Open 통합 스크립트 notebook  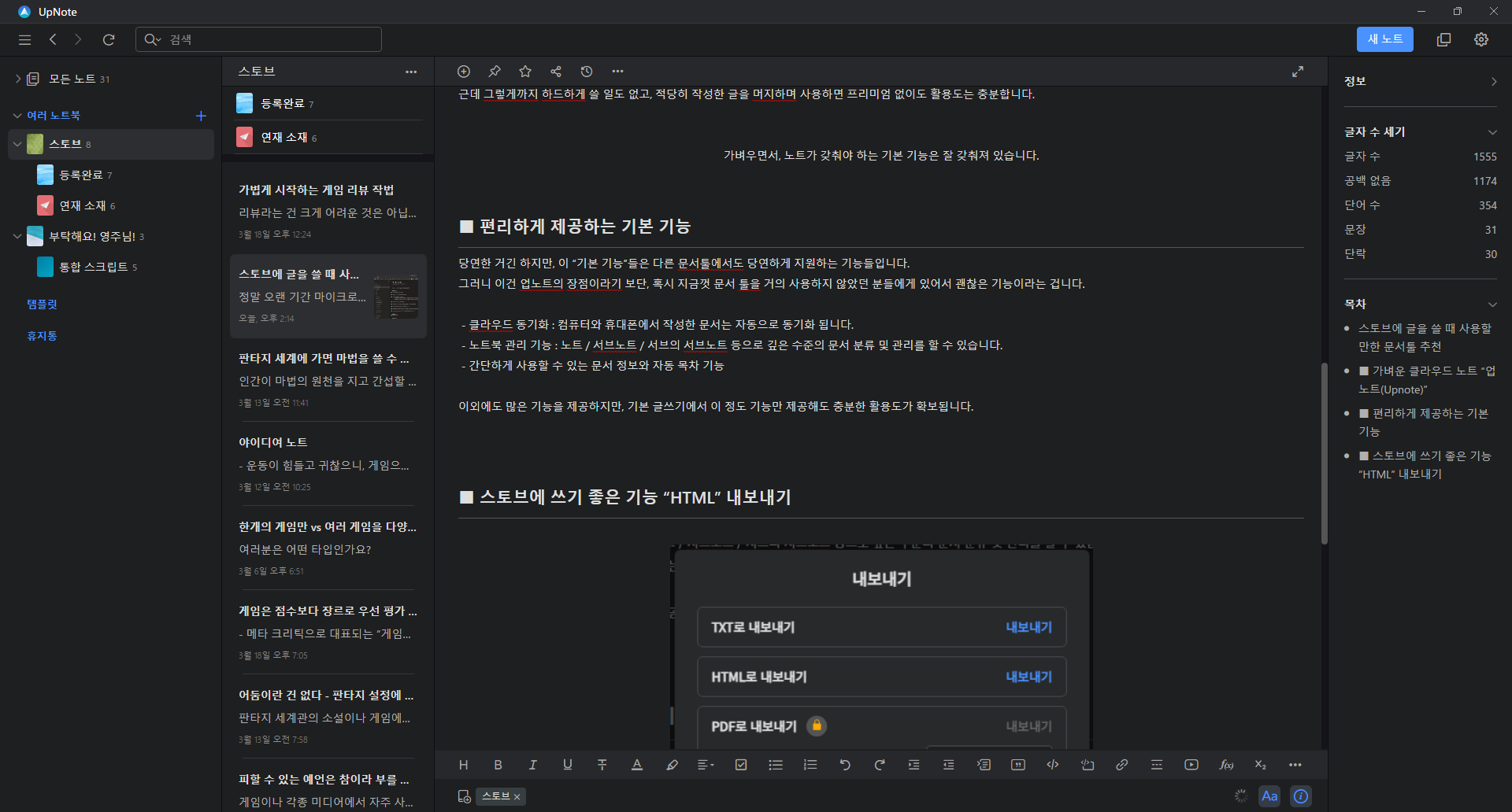click(x=93, y=267)
